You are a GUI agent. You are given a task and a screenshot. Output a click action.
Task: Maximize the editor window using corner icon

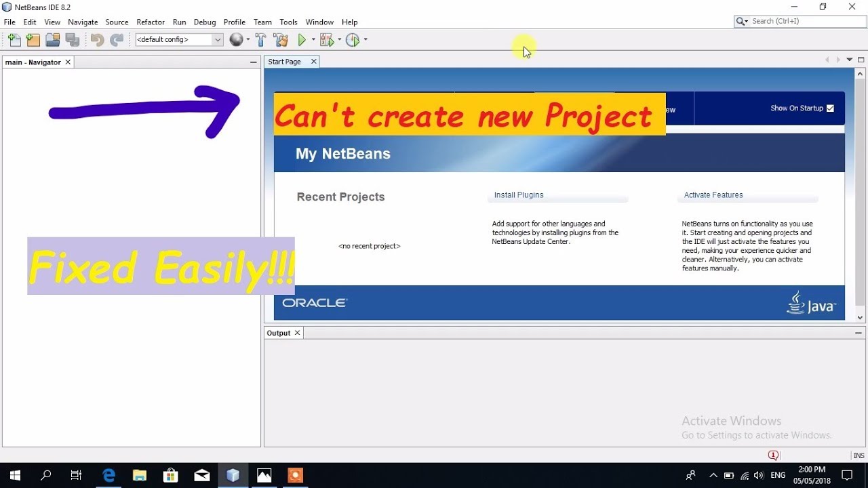(x=861, y=60)
